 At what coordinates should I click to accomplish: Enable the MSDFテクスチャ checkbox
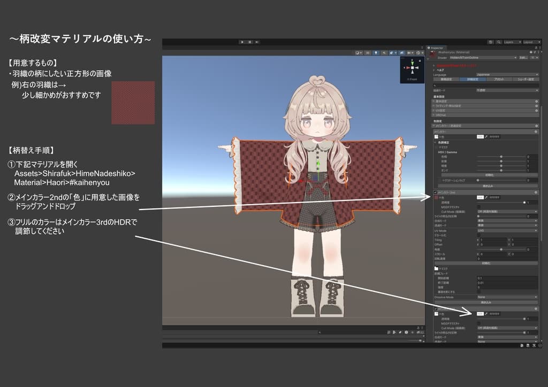pos(478,206)
